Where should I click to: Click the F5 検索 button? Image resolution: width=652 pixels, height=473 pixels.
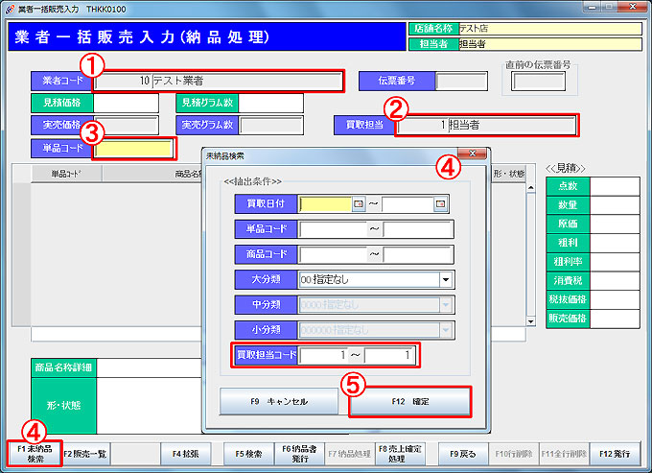pyautogui.click(x=248, y=454)
